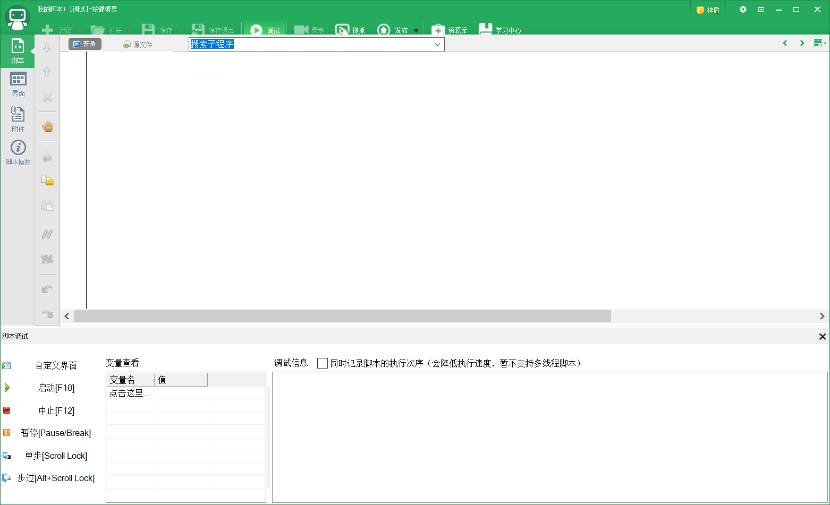Click the 保存 save button
The height and width of the screenshot is (505, 830).
pyautogui.click(x=157, y=30)
